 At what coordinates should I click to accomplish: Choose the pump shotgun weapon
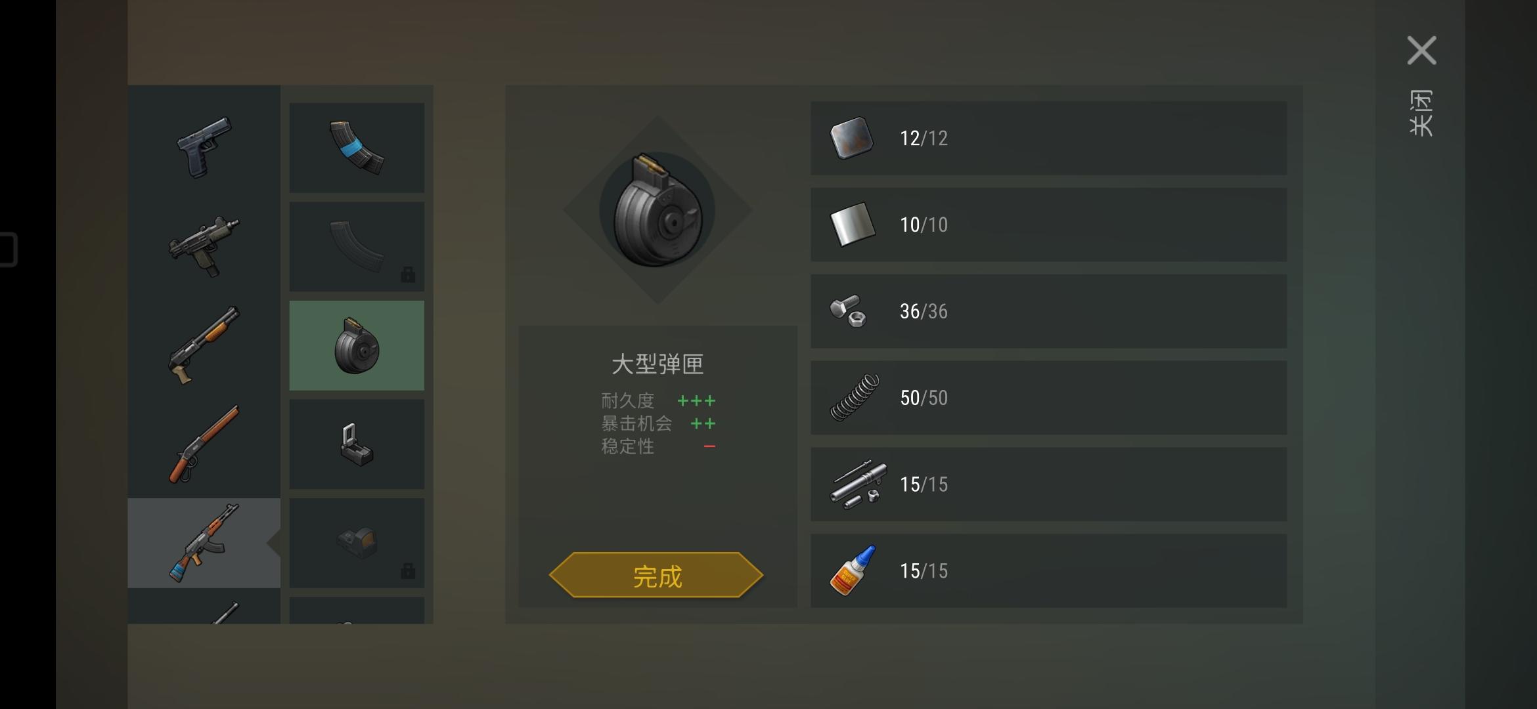pyautogui.click(x=204, y=345)
